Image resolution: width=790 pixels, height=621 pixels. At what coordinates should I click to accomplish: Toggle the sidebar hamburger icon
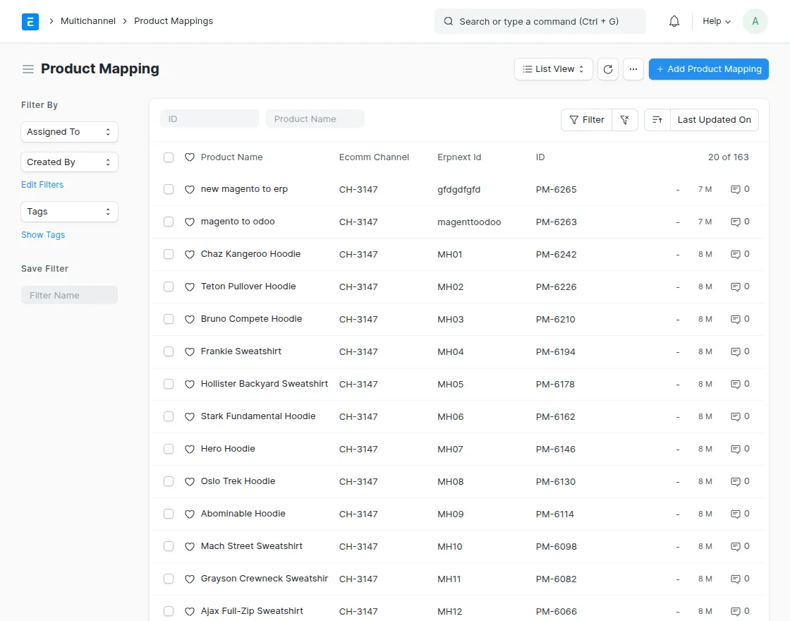28,69
